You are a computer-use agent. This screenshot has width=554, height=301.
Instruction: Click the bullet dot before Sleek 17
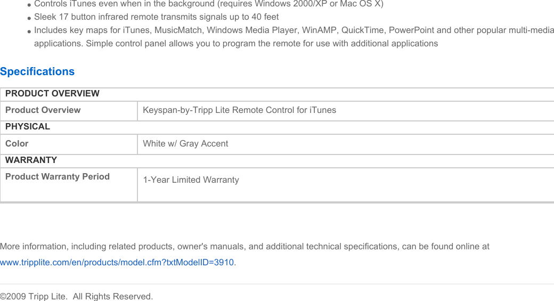click(x=29, y=18)
